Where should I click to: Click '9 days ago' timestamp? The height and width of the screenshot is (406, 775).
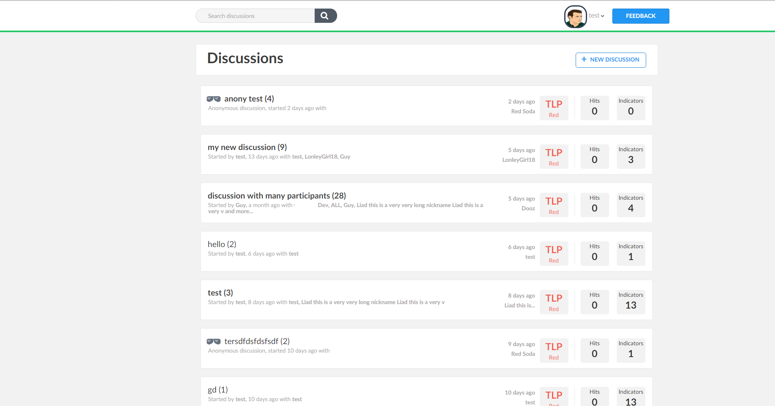pyautogui.click(x=521, y=344)
